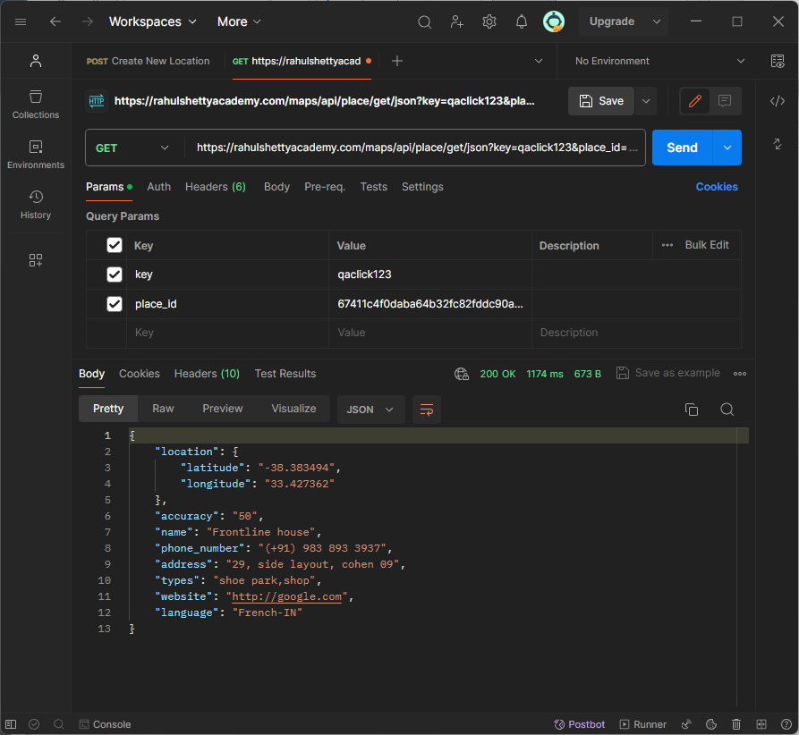799x735 pixels.
Task: Click the configure workspace sidebar icon
Action: click(36, 260)
